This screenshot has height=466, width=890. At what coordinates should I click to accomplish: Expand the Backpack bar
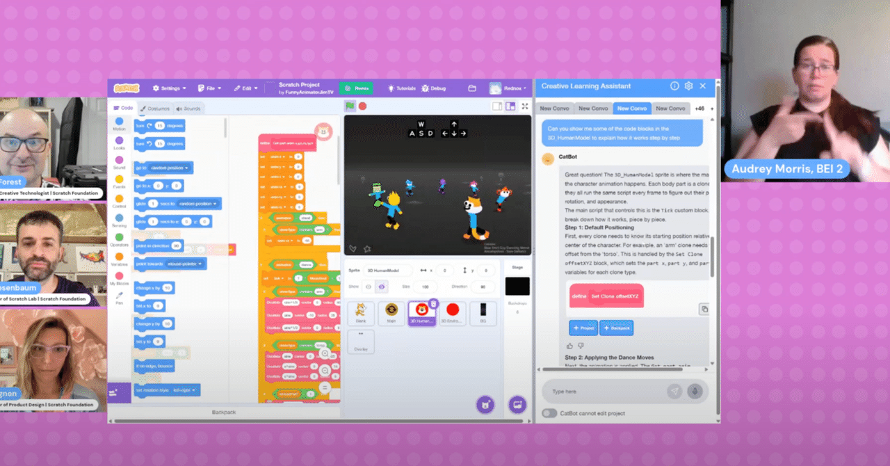click(224, 412)
